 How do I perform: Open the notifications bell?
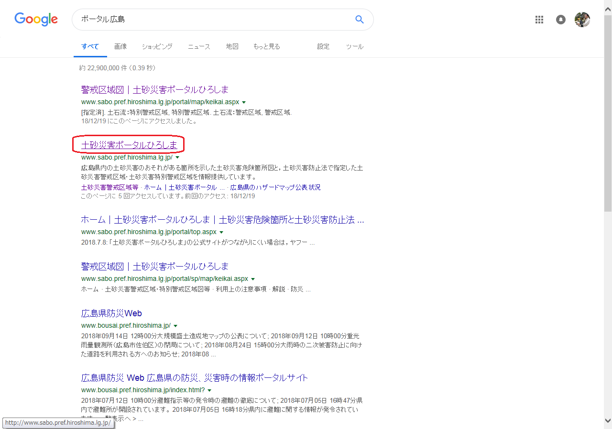(x=561, y=20)
